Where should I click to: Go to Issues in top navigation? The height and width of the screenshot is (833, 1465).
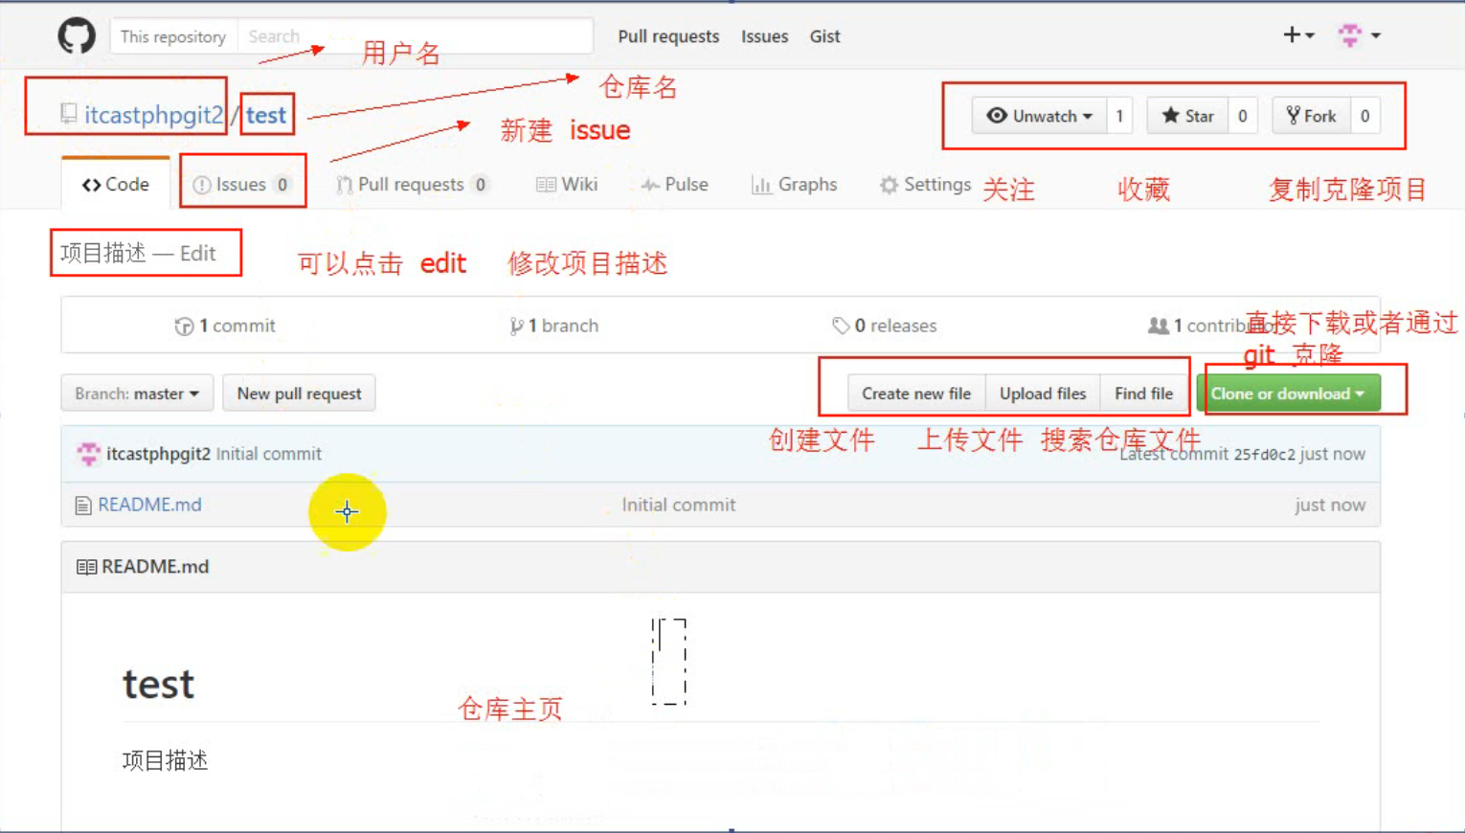[x=764, y=36]
